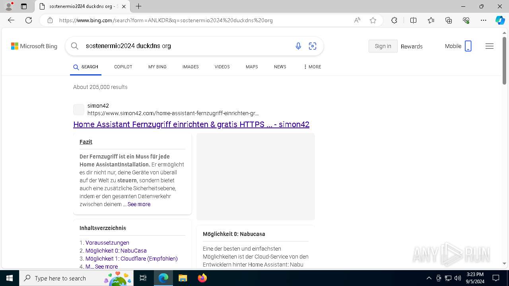Open the Extensions puzzle icon

pos(394,20)
